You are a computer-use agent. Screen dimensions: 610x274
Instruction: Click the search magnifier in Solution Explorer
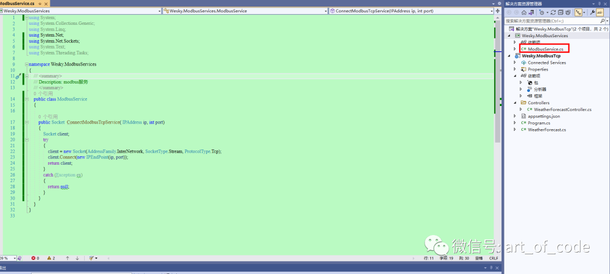click(602, 21)
